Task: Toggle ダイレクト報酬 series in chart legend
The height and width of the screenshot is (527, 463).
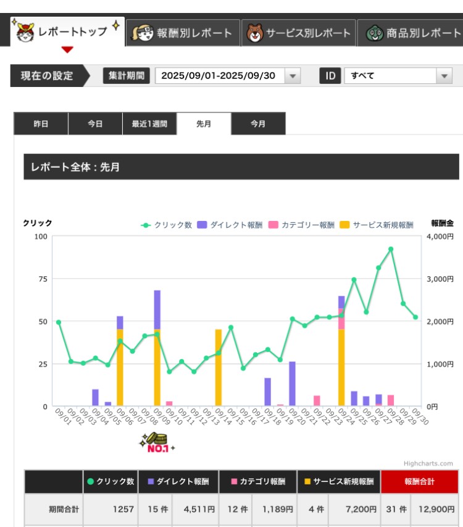Action: click(x=230, y=225)
